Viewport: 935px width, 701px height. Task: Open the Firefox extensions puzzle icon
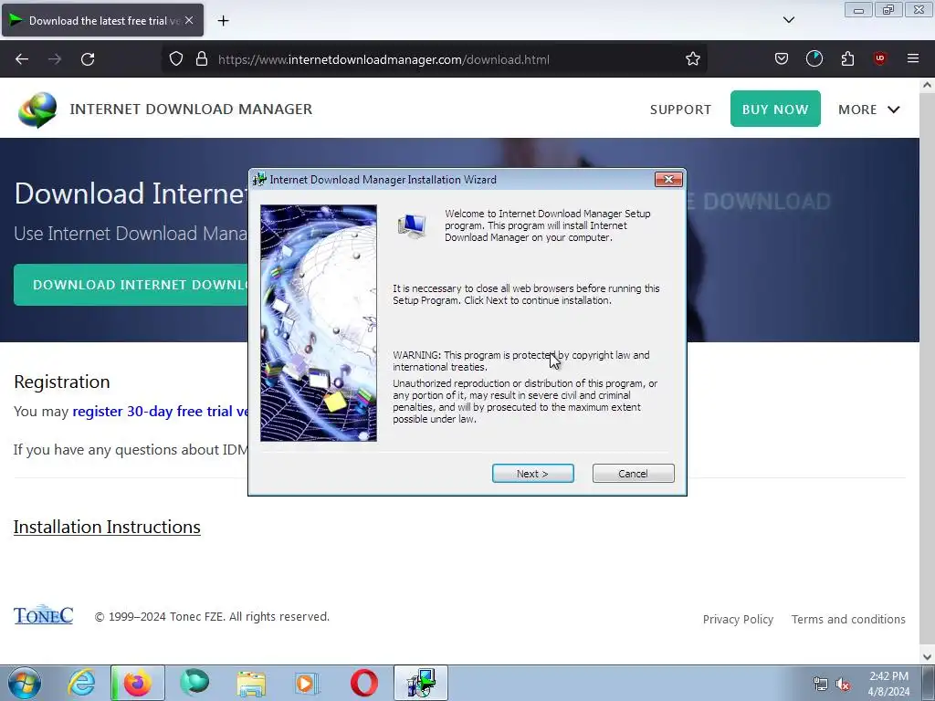pos(847,59)
